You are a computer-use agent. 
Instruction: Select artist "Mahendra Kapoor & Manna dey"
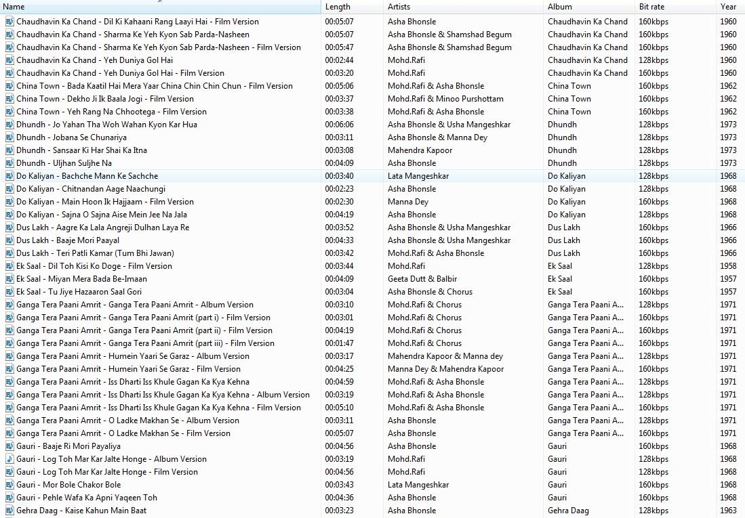(445, 355)
